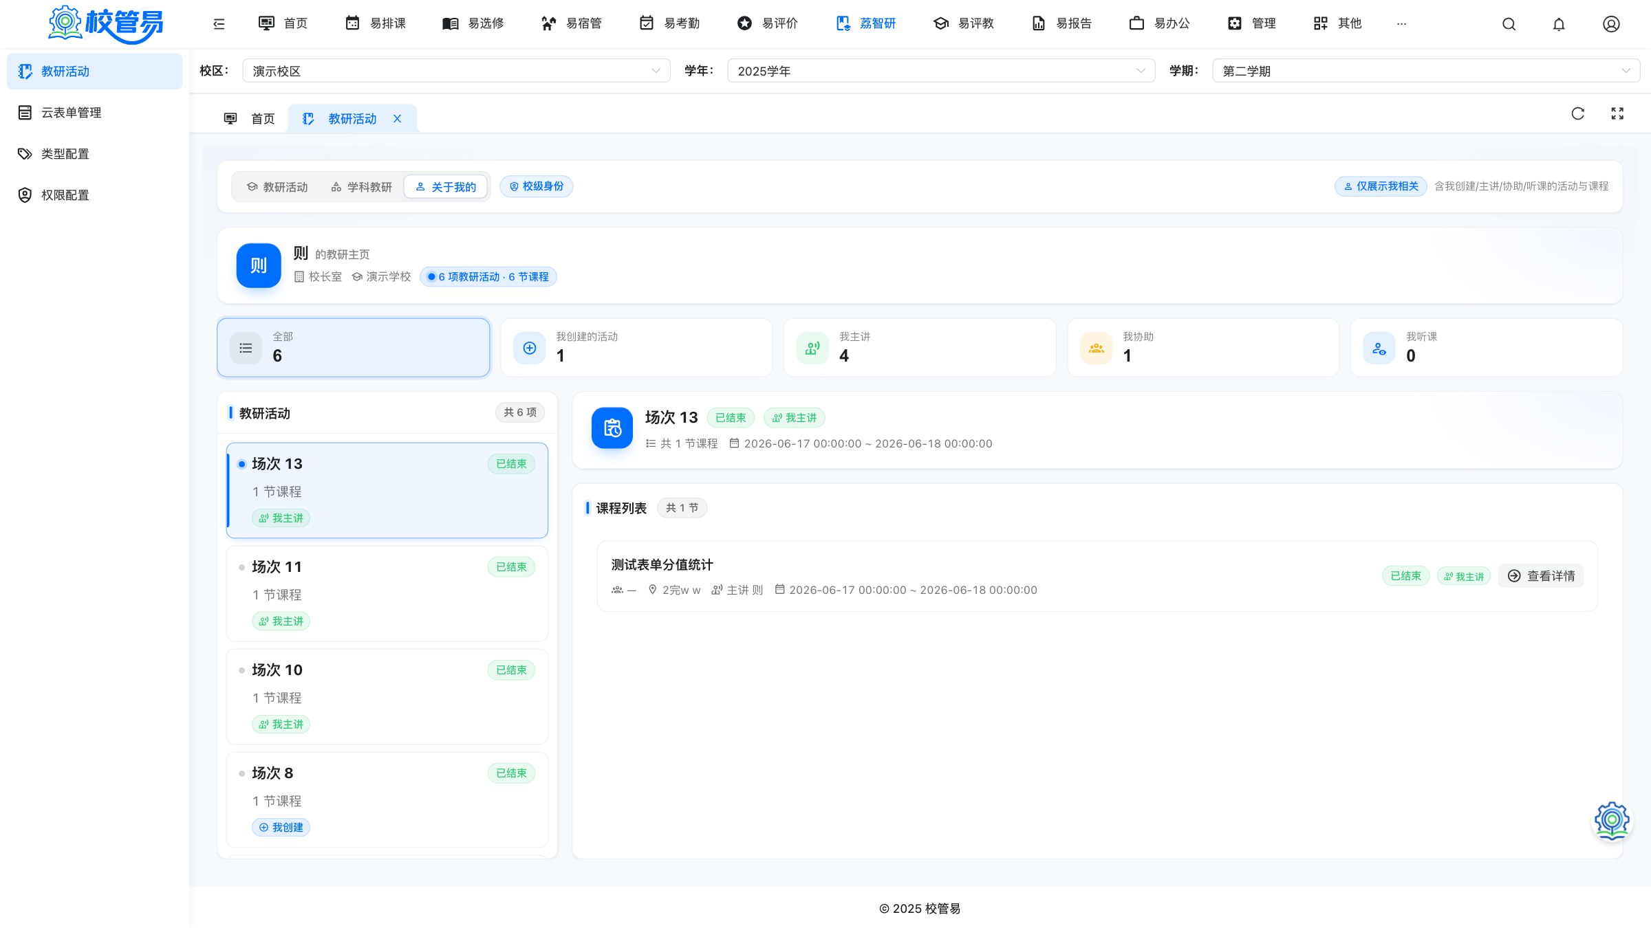Open 首页 in top navigation
The width and height of the screenshot is (1651, 928).
[283, 24]
